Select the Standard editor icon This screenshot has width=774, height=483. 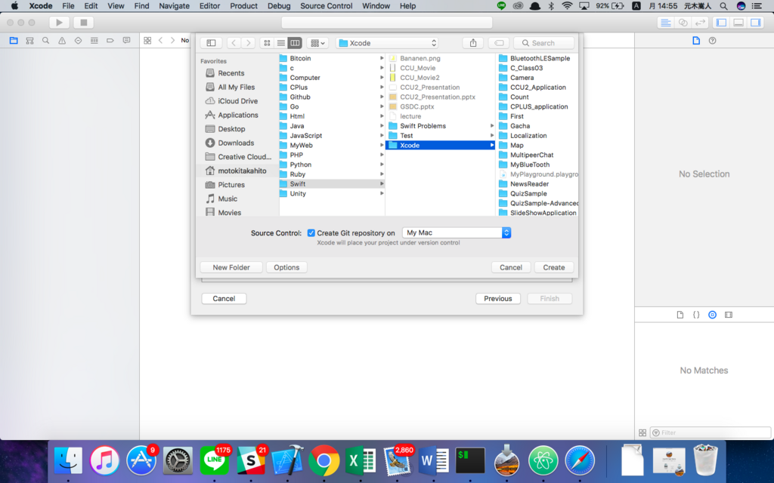pyautogui.click(x=665, y=23)
